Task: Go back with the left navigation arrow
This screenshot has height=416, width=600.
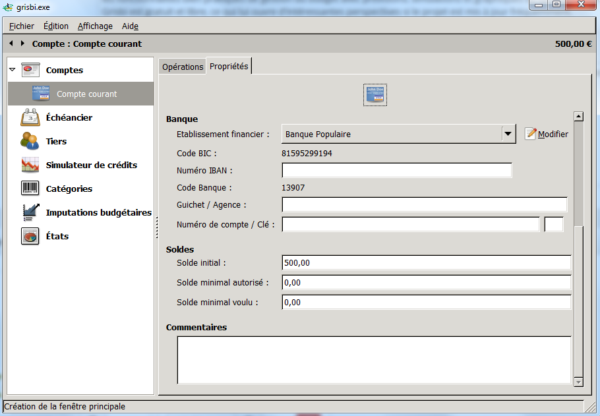Action: [11, 44]
